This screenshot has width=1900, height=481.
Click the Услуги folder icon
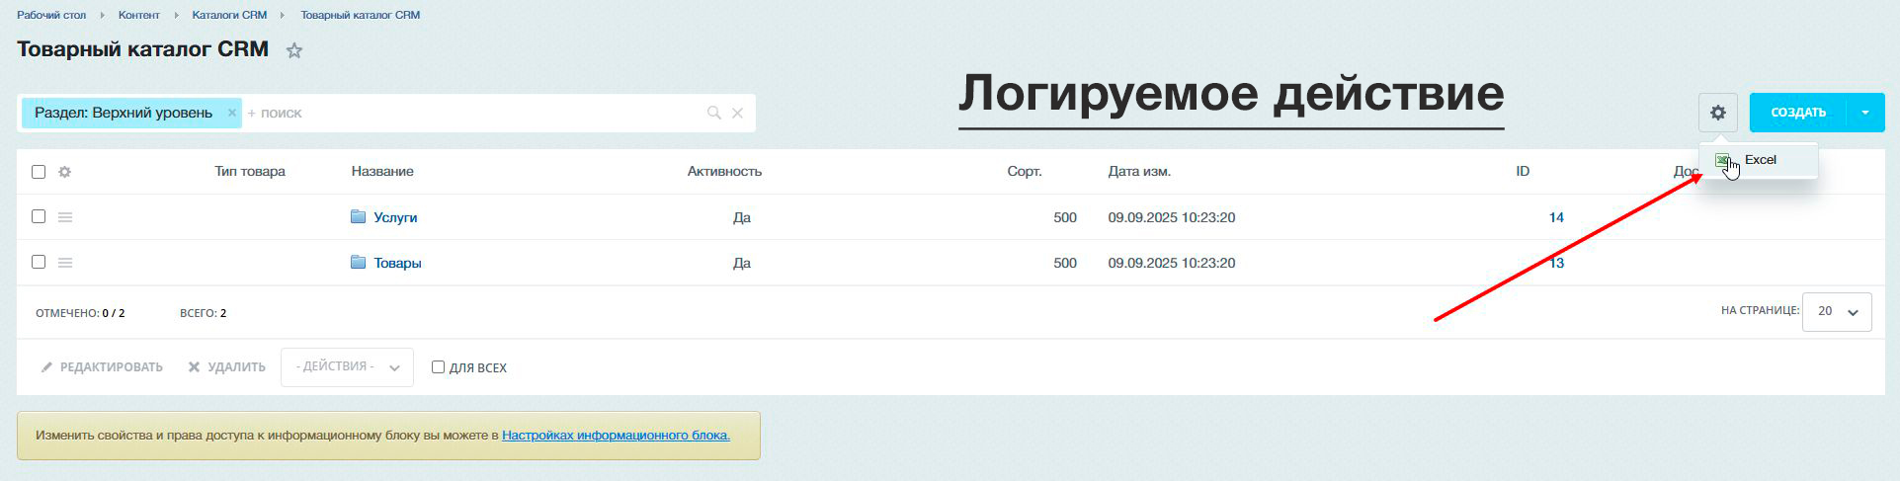358,217
